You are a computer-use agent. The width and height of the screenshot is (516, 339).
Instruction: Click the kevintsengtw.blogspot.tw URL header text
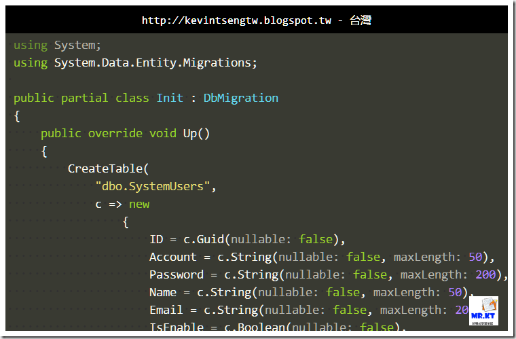[x=236, y=20]
